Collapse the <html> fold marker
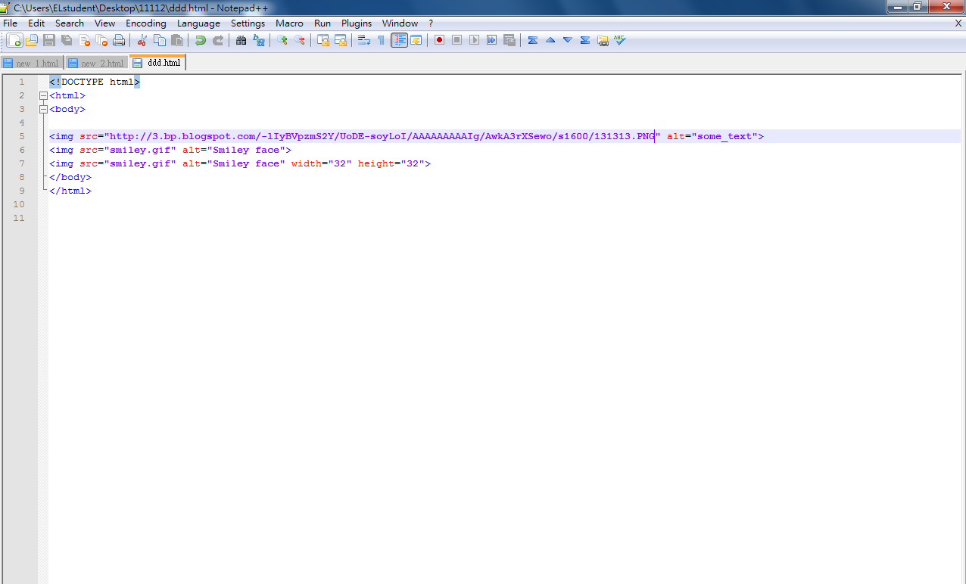This screenshot has width=966, height=584. [43, 95]
